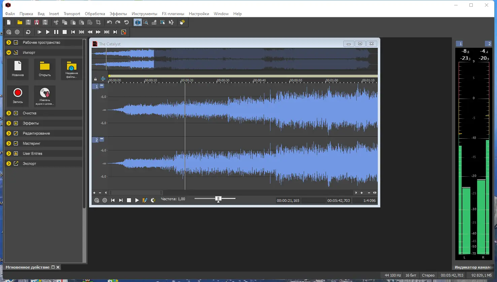Open the Обработка menu
The image size is (497, 282).
(95, 14)
